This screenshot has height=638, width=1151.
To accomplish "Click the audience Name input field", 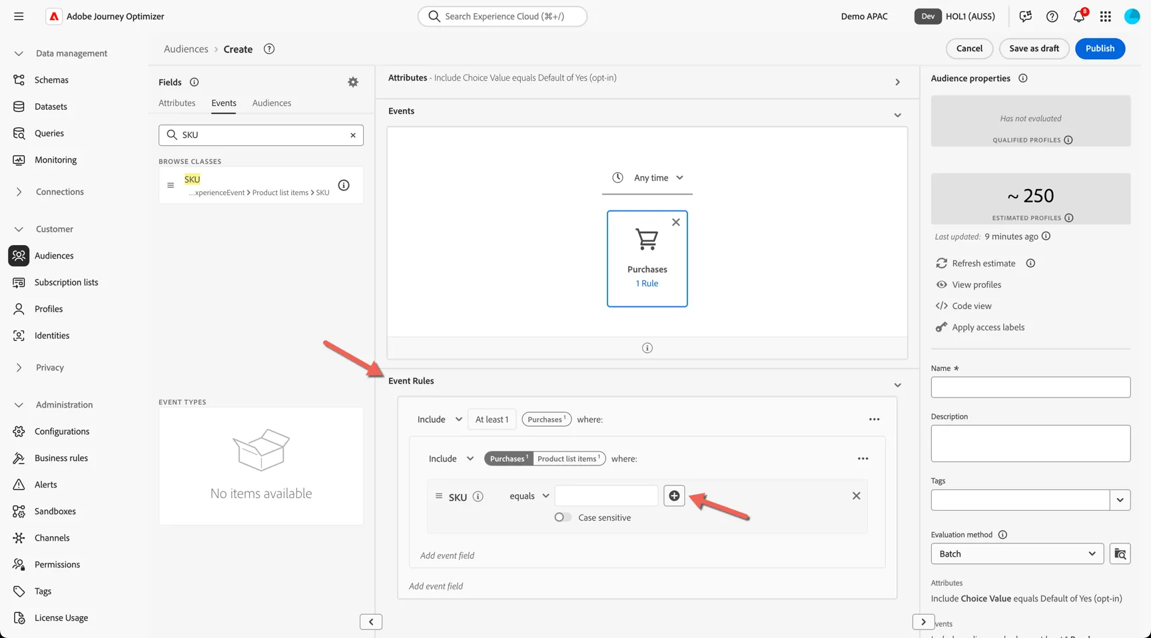I will pos(1030,387).
